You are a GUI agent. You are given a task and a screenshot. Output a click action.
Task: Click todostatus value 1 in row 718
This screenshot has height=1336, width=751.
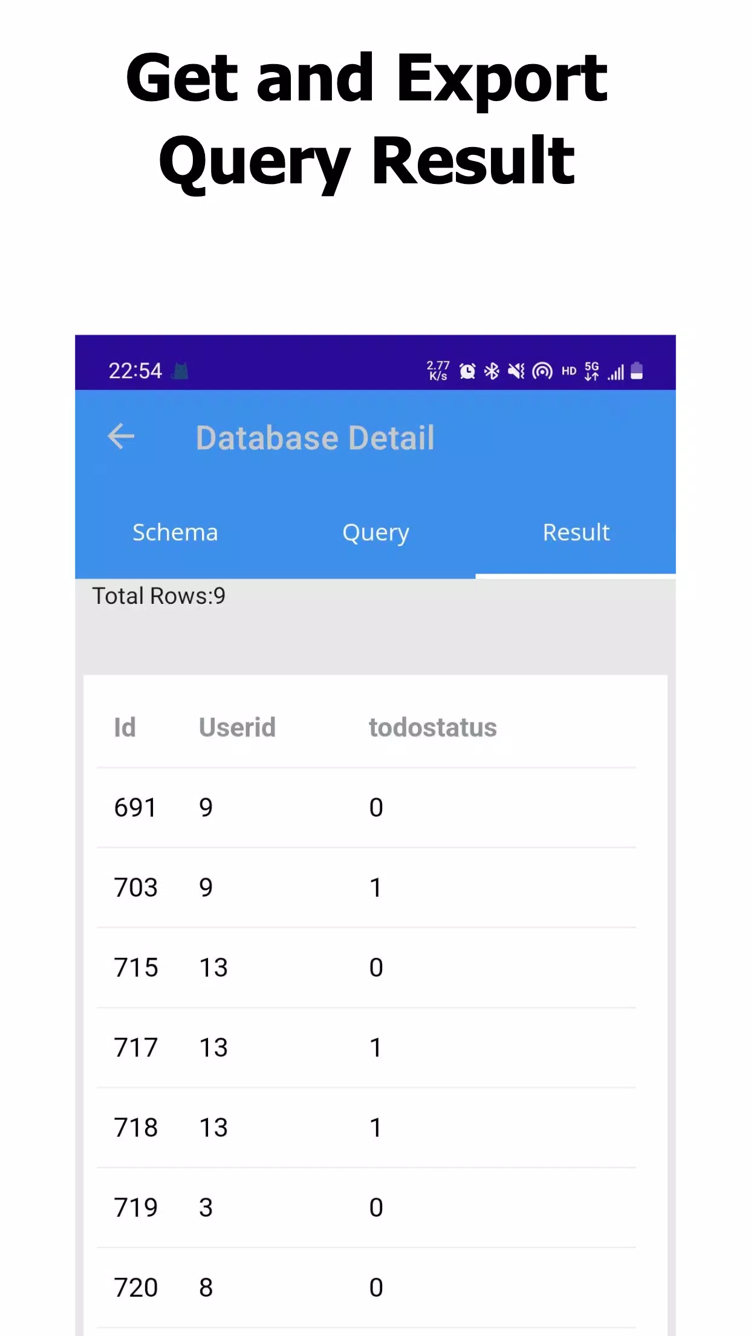375,1127
